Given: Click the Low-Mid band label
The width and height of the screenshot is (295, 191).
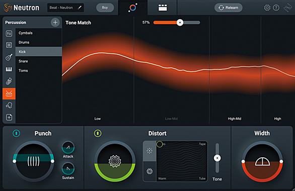Looking at the screenshot, I should [171, 119].
